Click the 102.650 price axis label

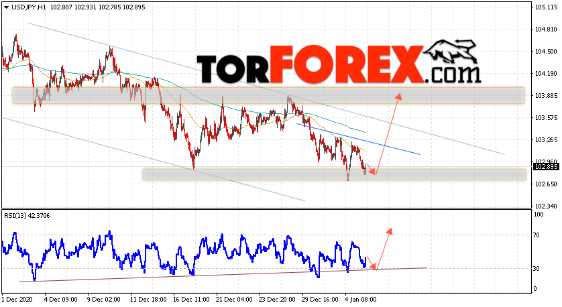coord(546,184)
